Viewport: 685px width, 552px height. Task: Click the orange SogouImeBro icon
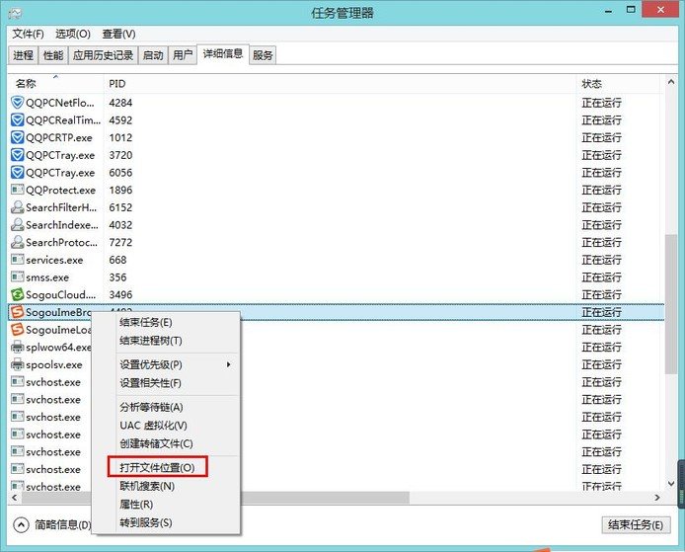tap(17, 312)
